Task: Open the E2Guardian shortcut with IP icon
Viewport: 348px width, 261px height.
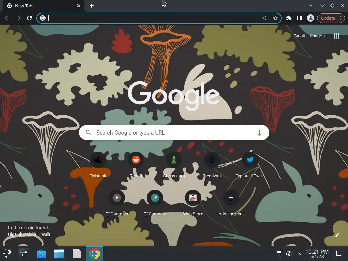Action: click(x=155, y=203)
